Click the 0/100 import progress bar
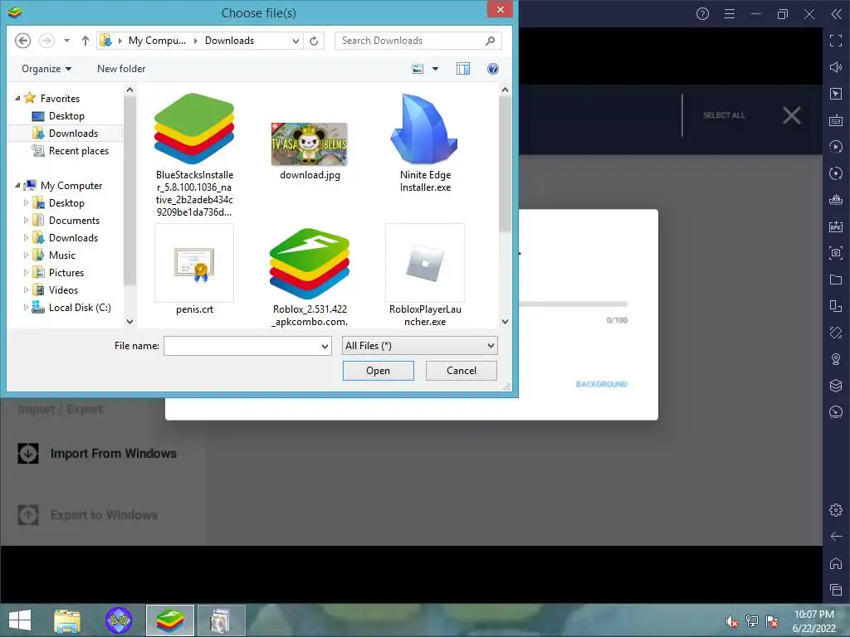Viewport: 850px width, 637px height. coord(574,304)
